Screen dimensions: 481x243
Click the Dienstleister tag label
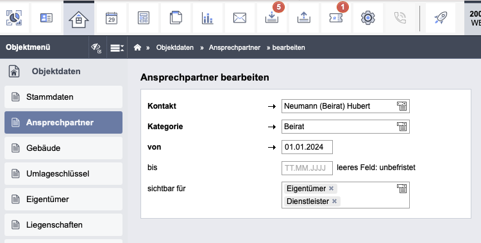click(308, 201)
